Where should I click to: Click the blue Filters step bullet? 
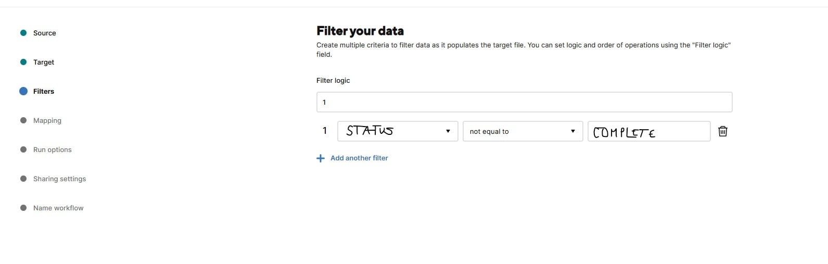[x=23, y=91]
